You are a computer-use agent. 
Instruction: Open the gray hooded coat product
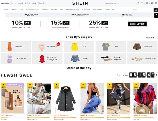tap(65, 98)
